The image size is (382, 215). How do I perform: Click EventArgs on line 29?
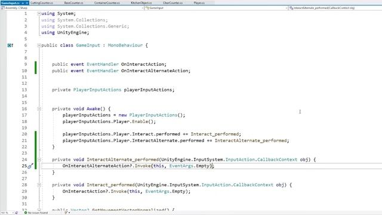pyautogui.click(x=157, y=192)
